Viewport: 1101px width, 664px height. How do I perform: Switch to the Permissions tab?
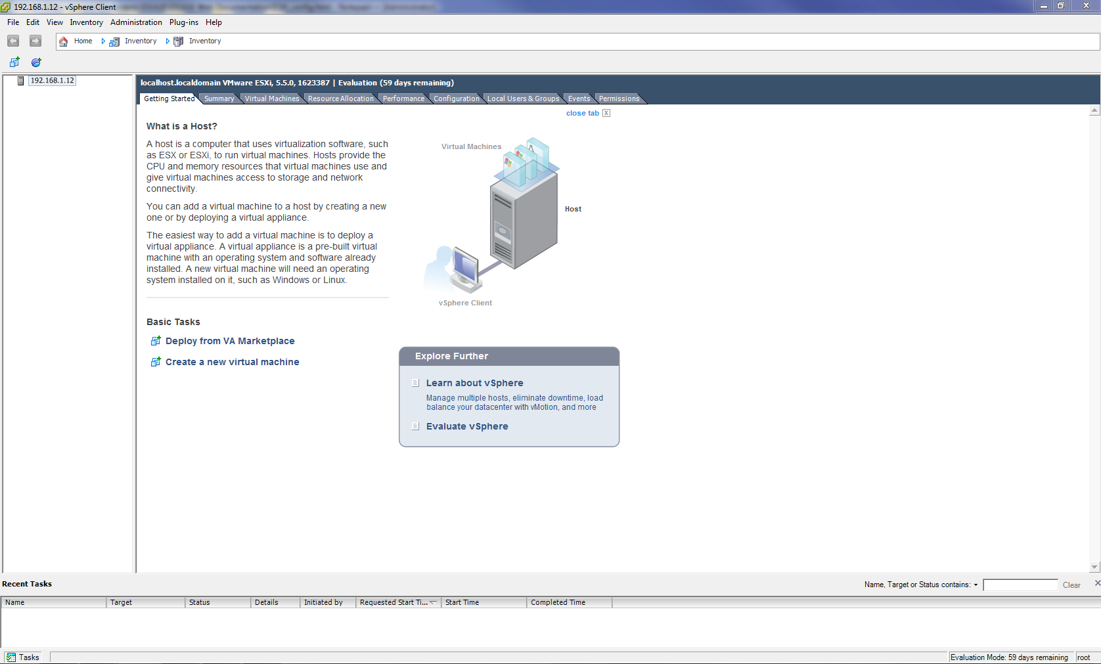pos(619,99)
